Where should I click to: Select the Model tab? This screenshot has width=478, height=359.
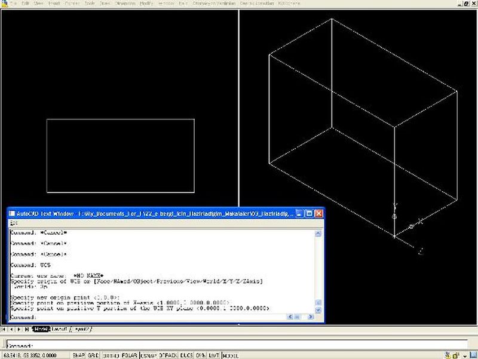click(x=41, y=329)
